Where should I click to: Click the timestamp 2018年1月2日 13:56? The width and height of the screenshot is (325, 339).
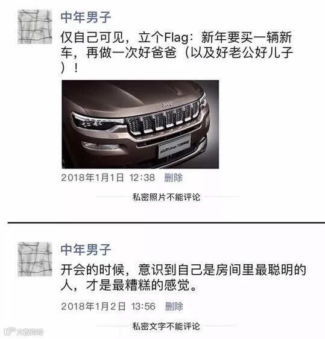108,306
